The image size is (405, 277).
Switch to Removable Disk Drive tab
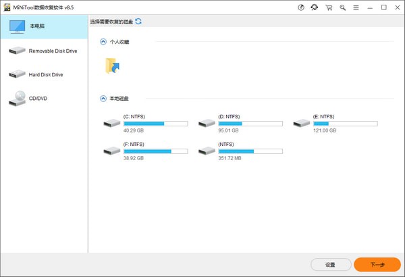(44, 51)
